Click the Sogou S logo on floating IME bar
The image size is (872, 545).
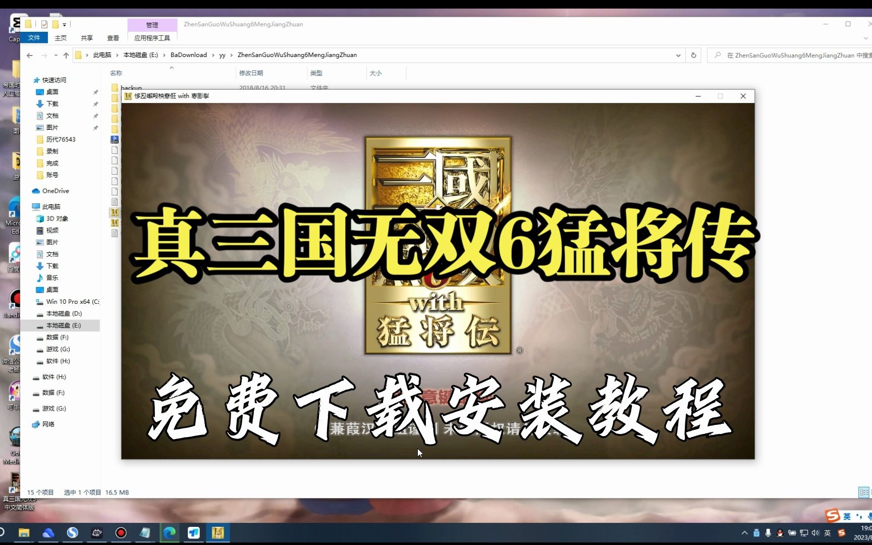[x=833, y=516]
